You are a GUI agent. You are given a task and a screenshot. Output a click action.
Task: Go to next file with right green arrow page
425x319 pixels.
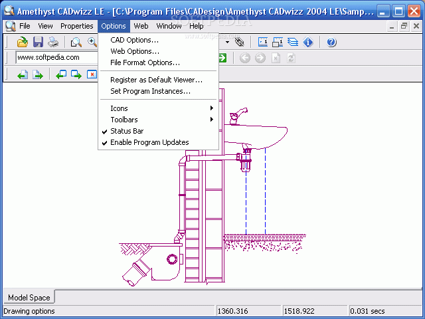(38, 74)
